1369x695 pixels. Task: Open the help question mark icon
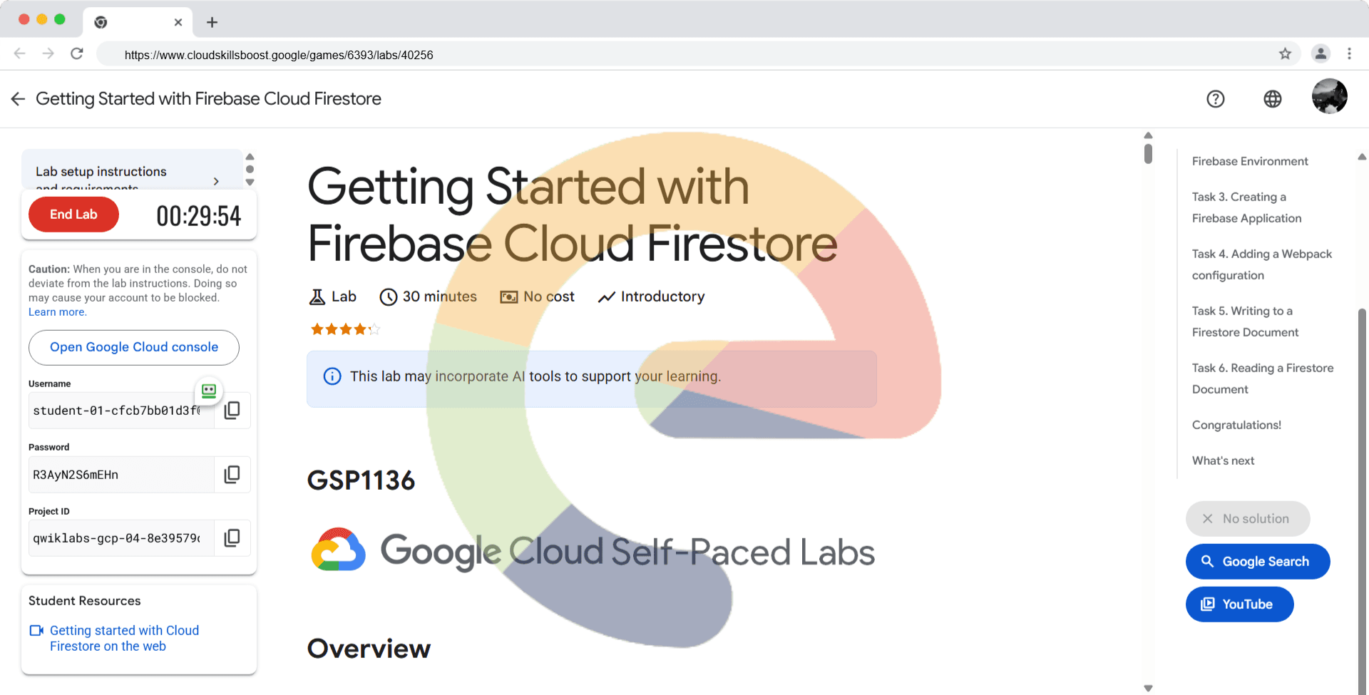[x=1215, y=99]
